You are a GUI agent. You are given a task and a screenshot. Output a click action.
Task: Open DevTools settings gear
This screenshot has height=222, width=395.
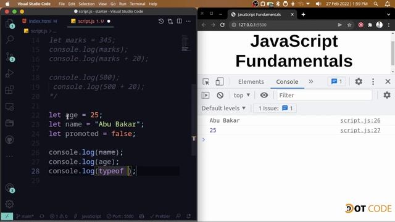tap(359, 81)
